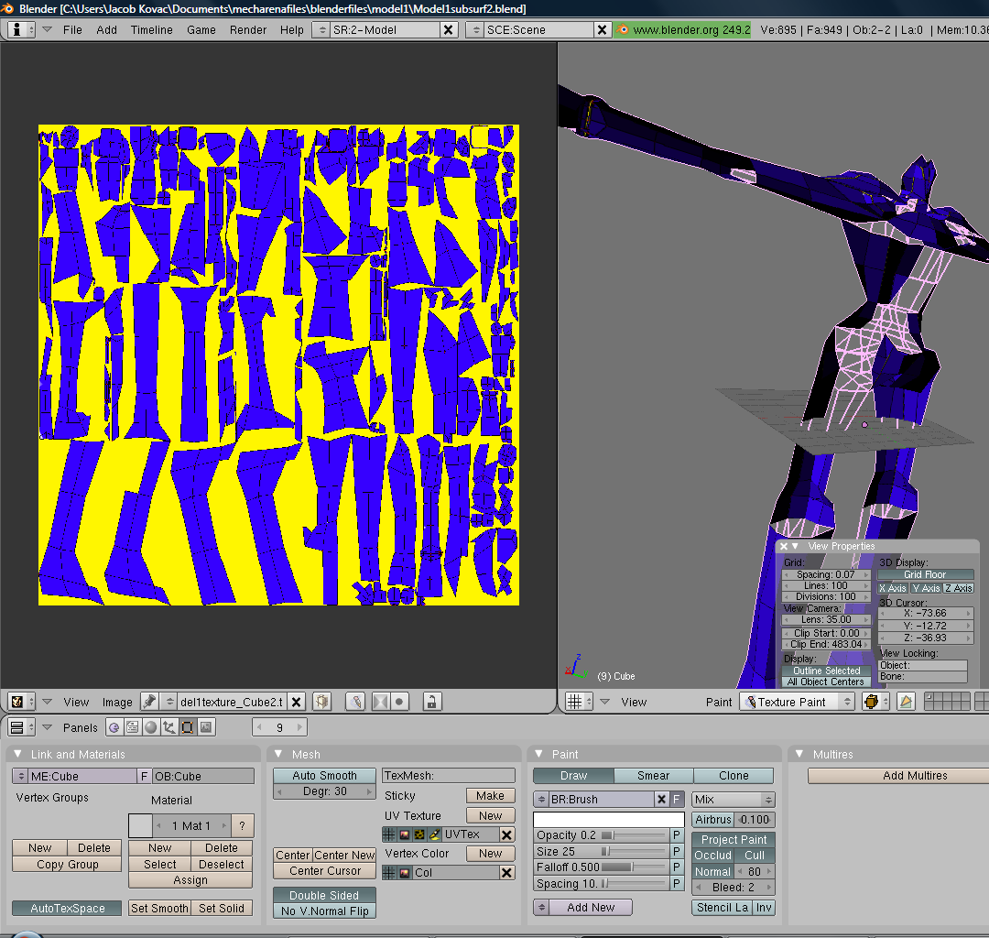Open the Scene context icon in Panels header
Screen dimensions: 989x938
click(206, 727)
